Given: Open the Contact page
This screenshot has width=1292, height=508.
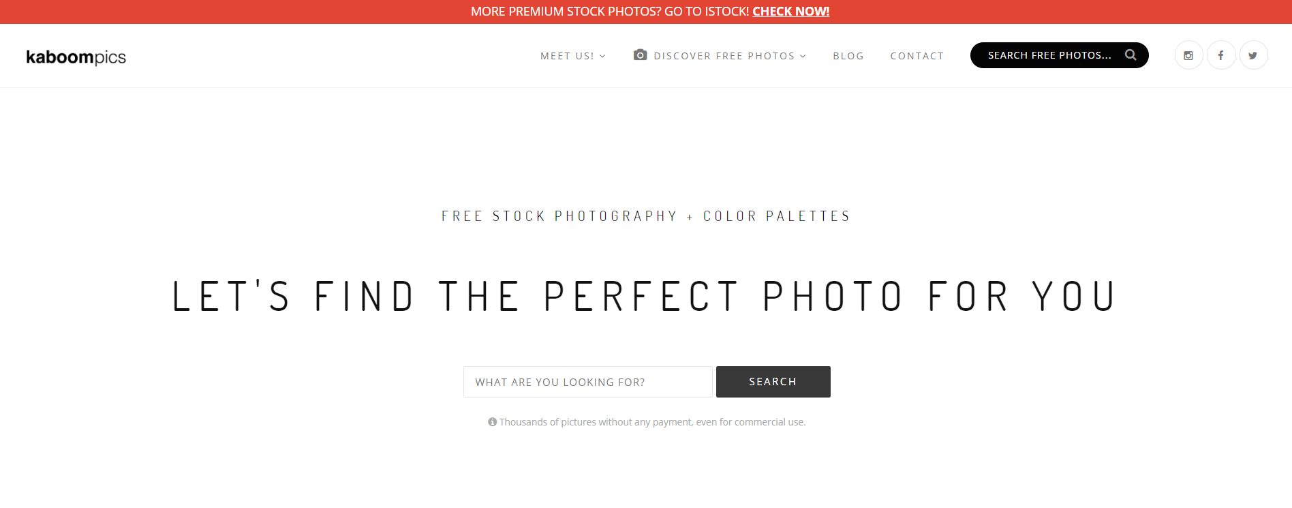Looking at the screenshot, I should pos(917,56).
